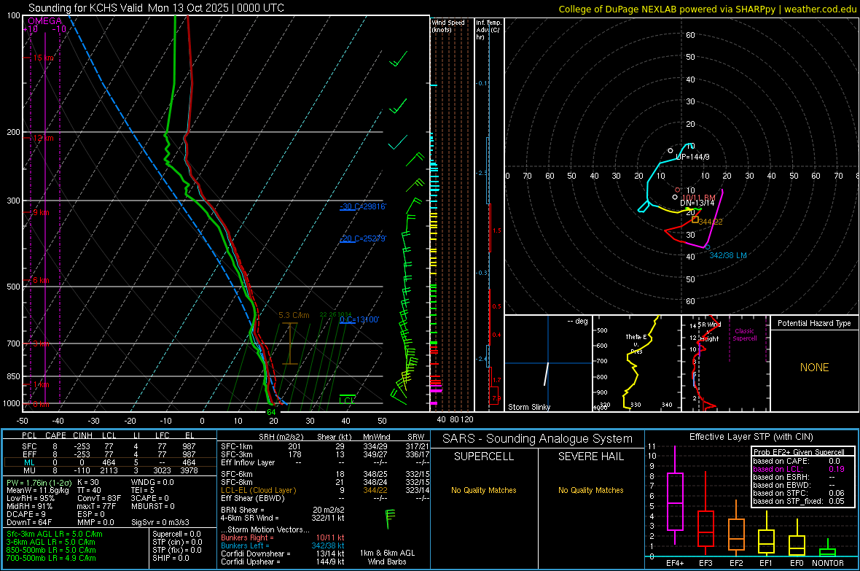This screenshot has width=860, height=571.
Task: Click the 'Effective Layer STP (with CIN)' title
Action: pyautogui.click(x=751, y=437)
